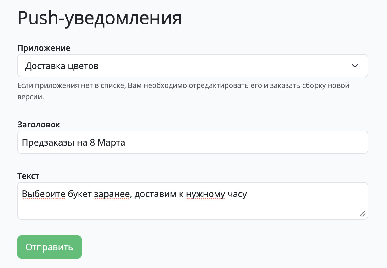The height and width of the screenshot is (268, 387).
Task: Click the Приложение field label
Action: [44, 48]
